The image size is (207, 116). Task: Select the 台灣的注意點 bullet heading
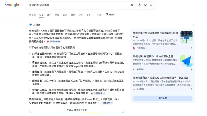coord(40,90)
